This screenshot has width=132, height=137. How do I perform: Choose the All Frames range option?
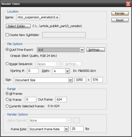(7, 93)
